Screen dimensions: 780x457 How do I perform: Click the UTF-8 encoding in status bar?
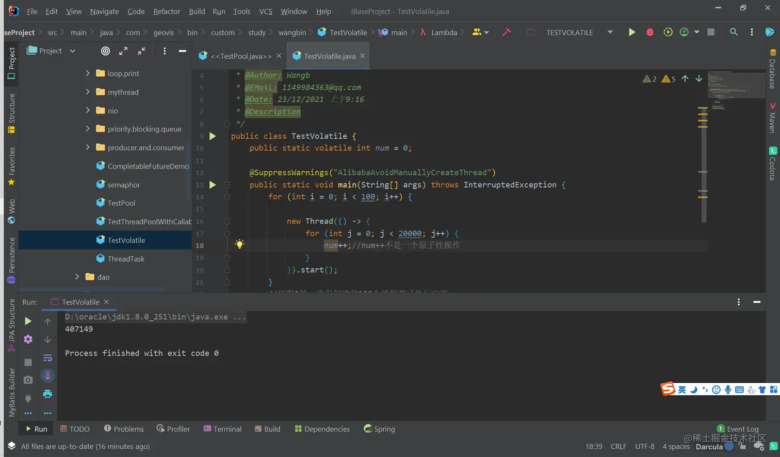tap(644, 446)
